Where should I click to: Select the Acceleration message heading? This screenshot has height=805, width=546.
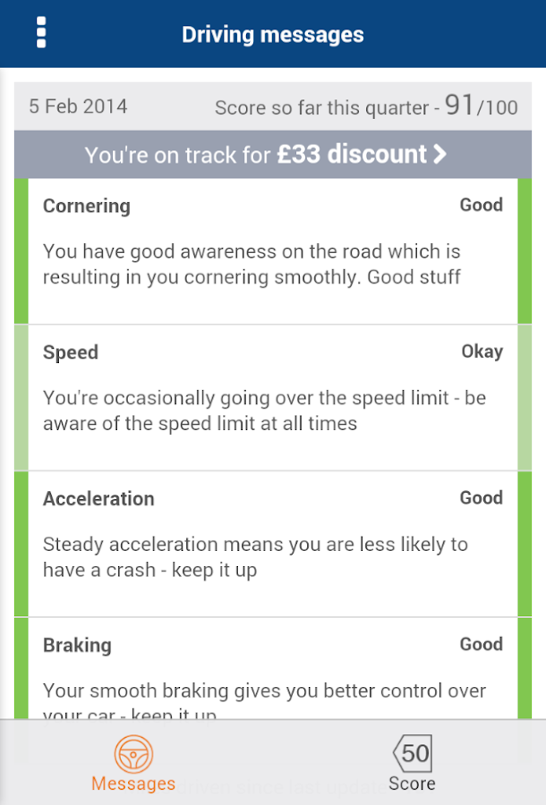[98, 499]
